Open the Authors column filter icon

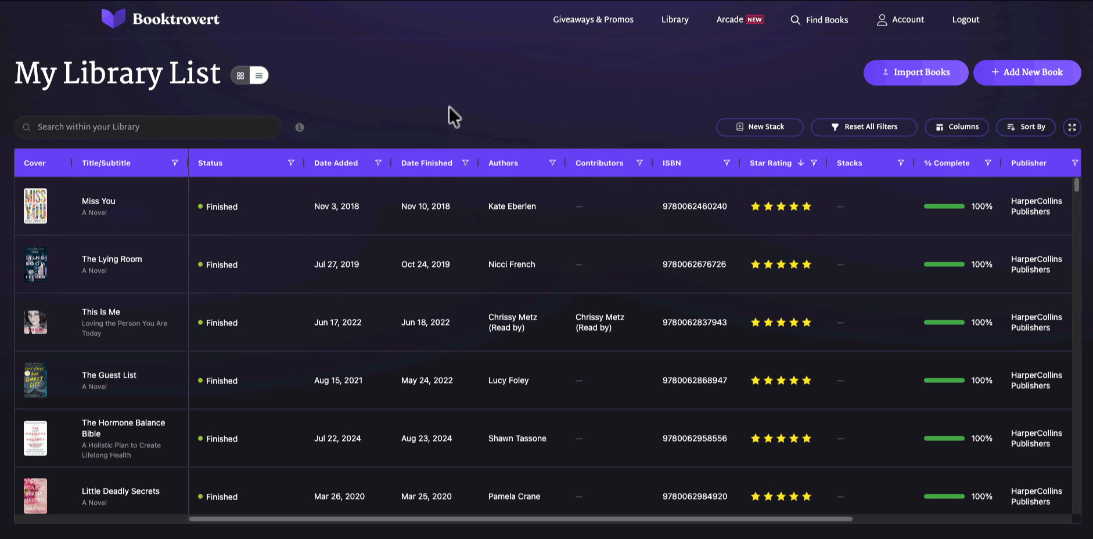(552, 163)
